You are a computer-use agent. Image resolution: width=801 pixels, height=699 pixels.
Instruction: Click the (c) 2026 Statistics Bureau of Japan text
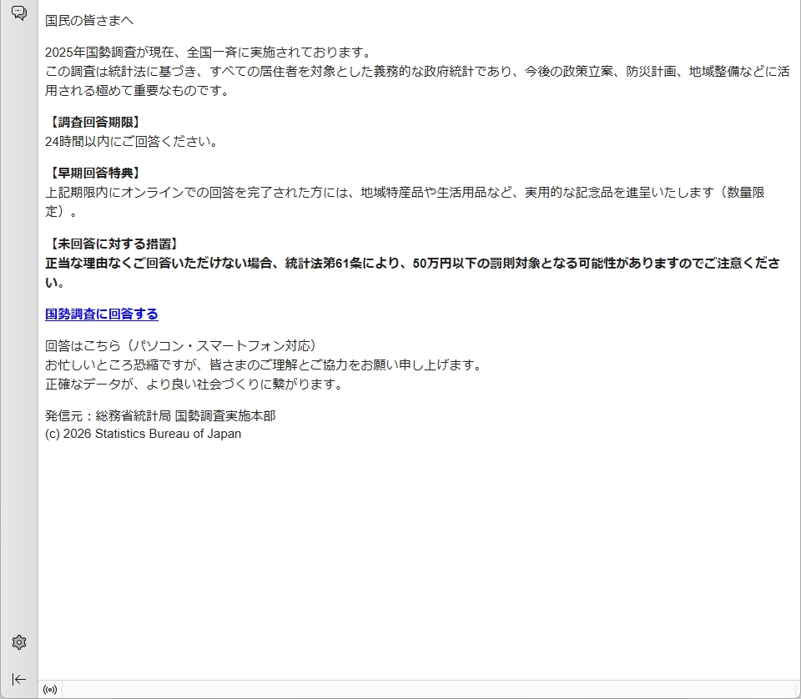144,434
